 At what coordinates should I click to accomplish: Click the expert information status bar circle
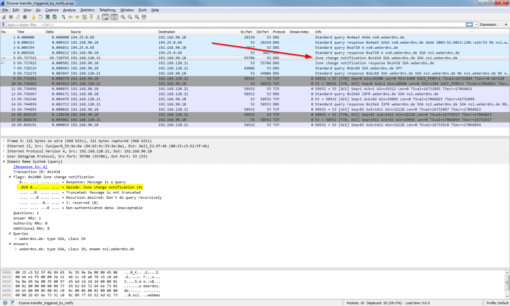5,303
